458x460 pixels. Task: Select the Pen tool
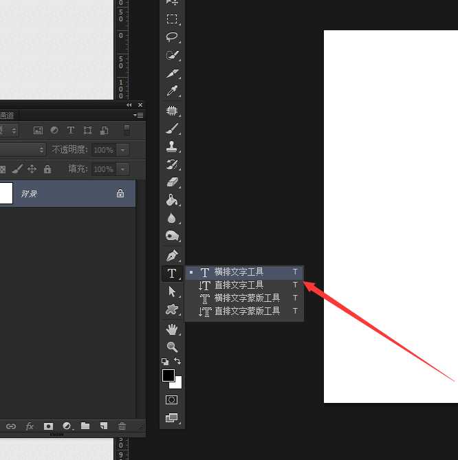tap(172, 255)
